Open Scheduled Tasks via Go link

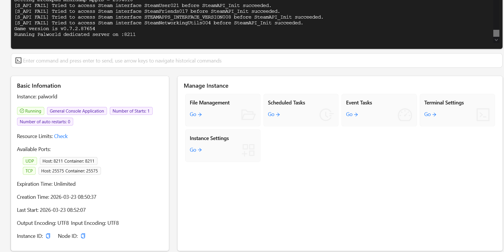tap(274, 115)
